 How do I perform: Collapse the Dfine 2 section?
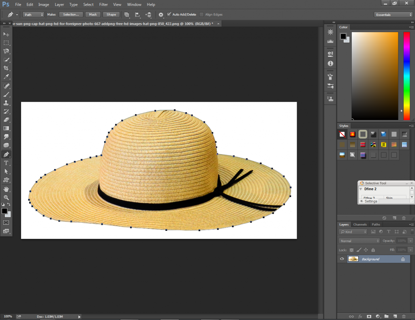(360, 189)
